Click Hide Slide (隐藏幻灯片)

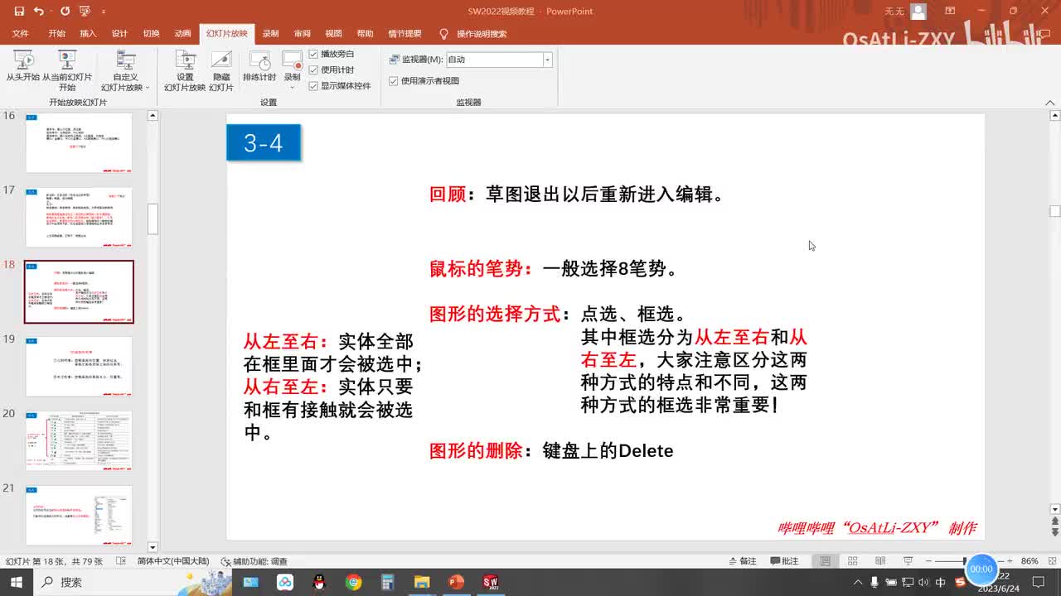[221, 71]
